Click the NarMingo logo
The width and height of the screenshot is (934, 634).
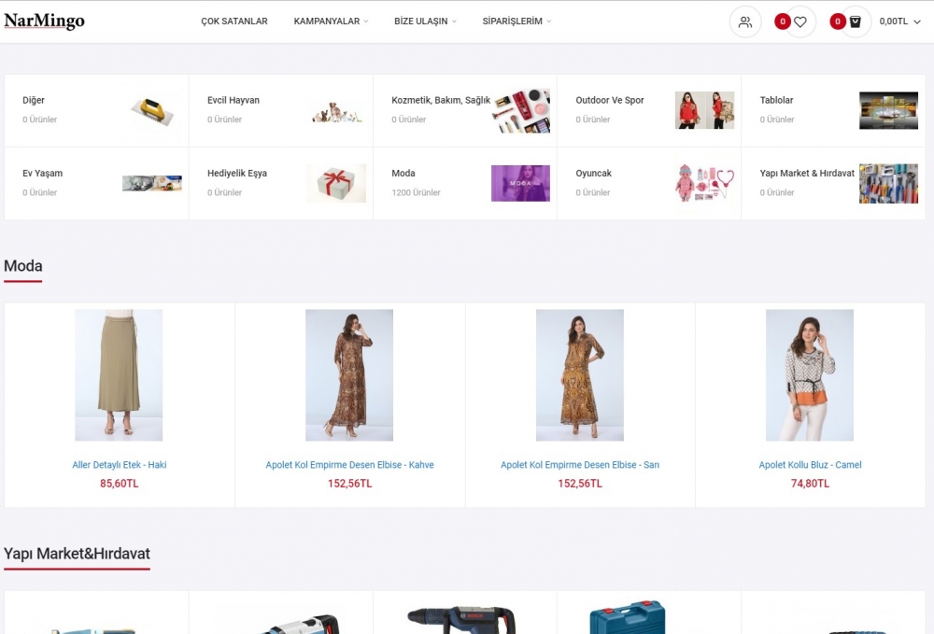coord(45,21)
